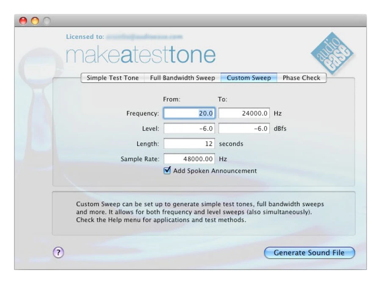Click the Sample Rate field showing 48000.00
Image resolution: width=381 pixels, height=284 pixels.
pyautogui.click(x=189, y=159)
